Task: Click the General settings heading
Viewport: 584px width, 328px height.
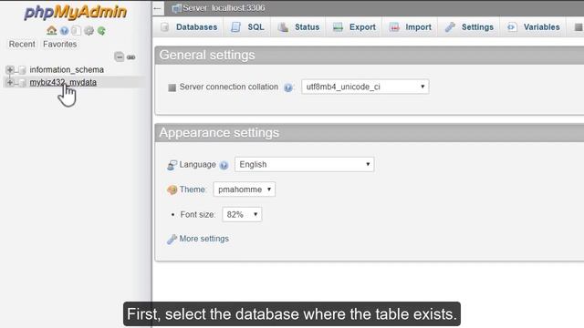Action: coord(207,55)
